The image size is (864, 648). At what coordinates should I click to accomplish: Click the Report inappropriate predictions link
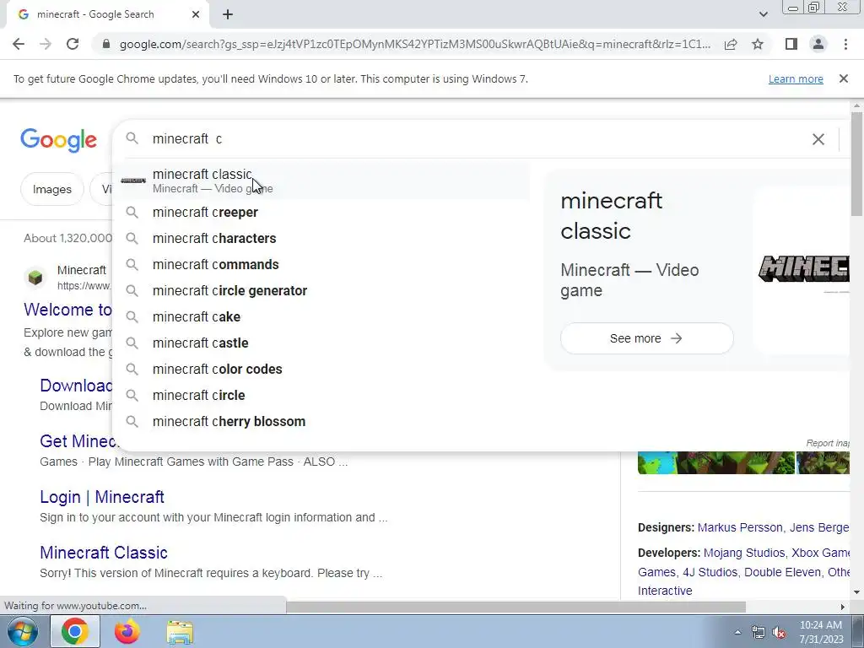[x=828, y=443]
